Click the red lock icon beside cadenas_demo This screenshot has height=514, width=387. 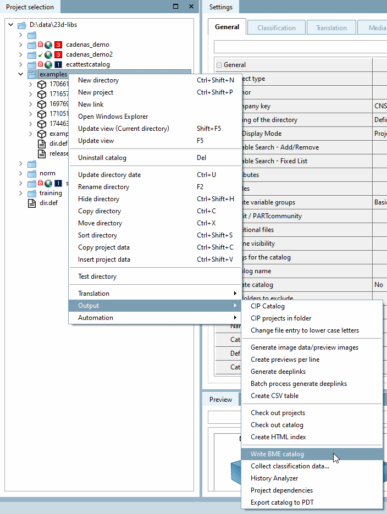[40, 44]
